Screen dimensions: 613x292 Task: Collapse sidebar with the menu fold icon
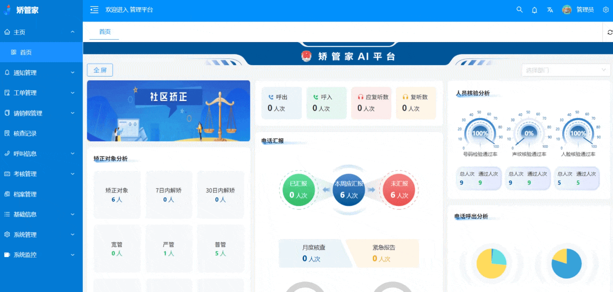tap(94, 10)
